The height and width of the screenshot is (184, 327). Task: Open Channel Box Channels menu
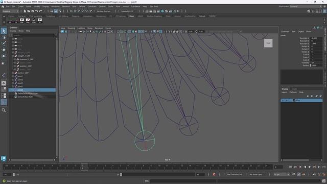[285, 32]
